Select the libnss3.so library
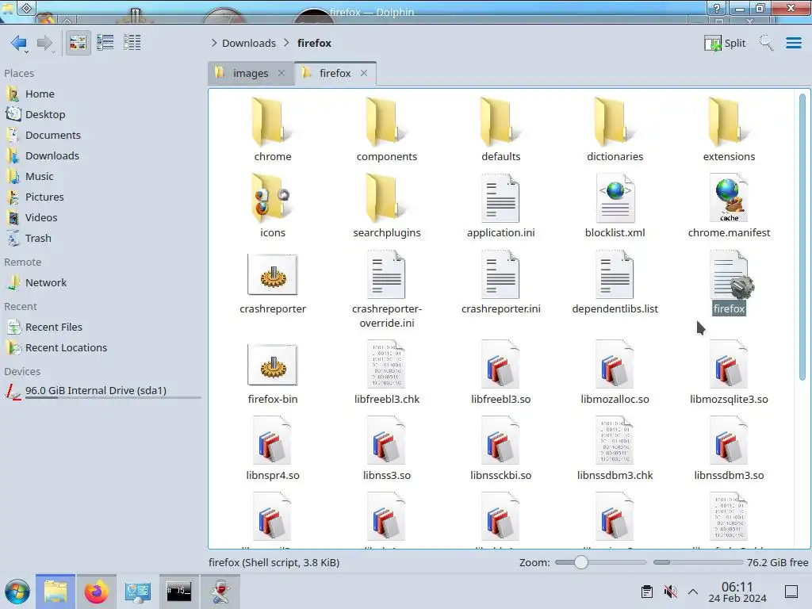The image size is (812, 609). coord(387,449)
